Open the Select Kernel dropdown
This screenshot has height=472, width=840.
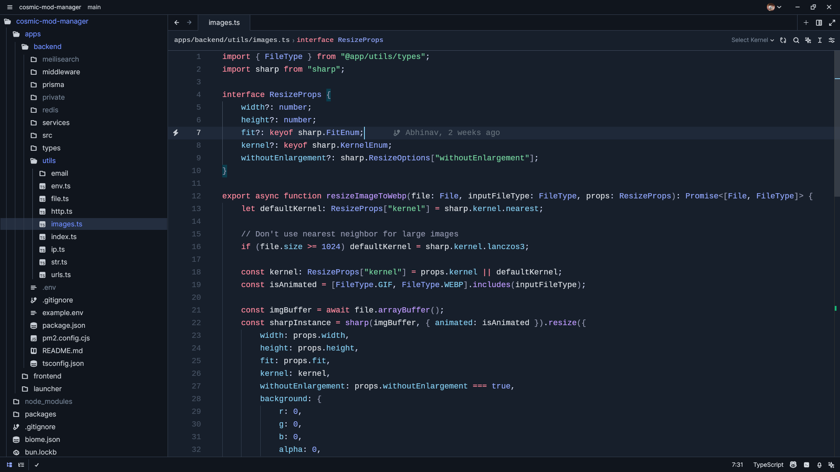click(x=752, y=40)
